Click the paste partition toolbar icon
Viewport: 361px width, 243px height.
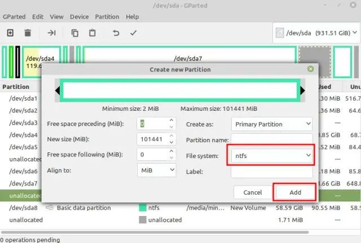point(91,33)
